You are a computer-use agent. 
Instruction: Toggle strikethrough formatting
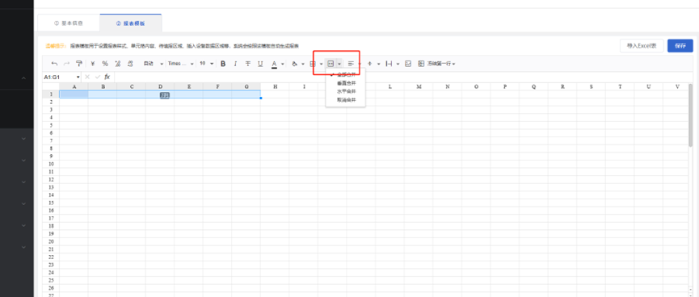(x=248, y=64)
